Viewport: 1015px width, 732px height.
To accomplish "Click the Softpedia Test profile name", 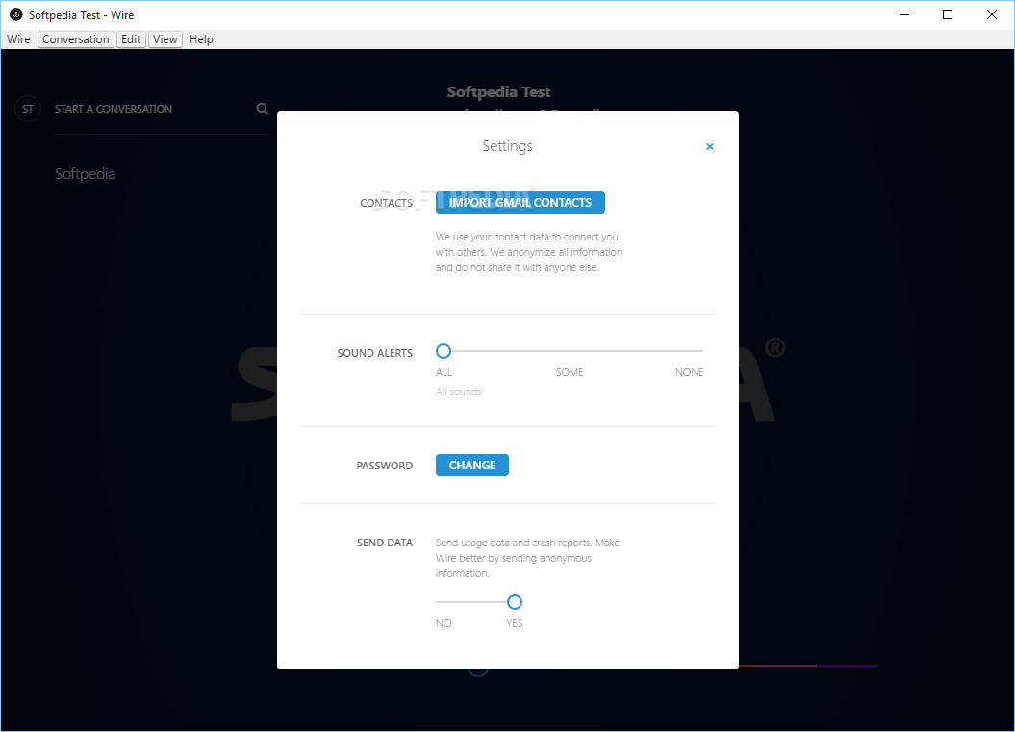I will [x=498, y=92].
